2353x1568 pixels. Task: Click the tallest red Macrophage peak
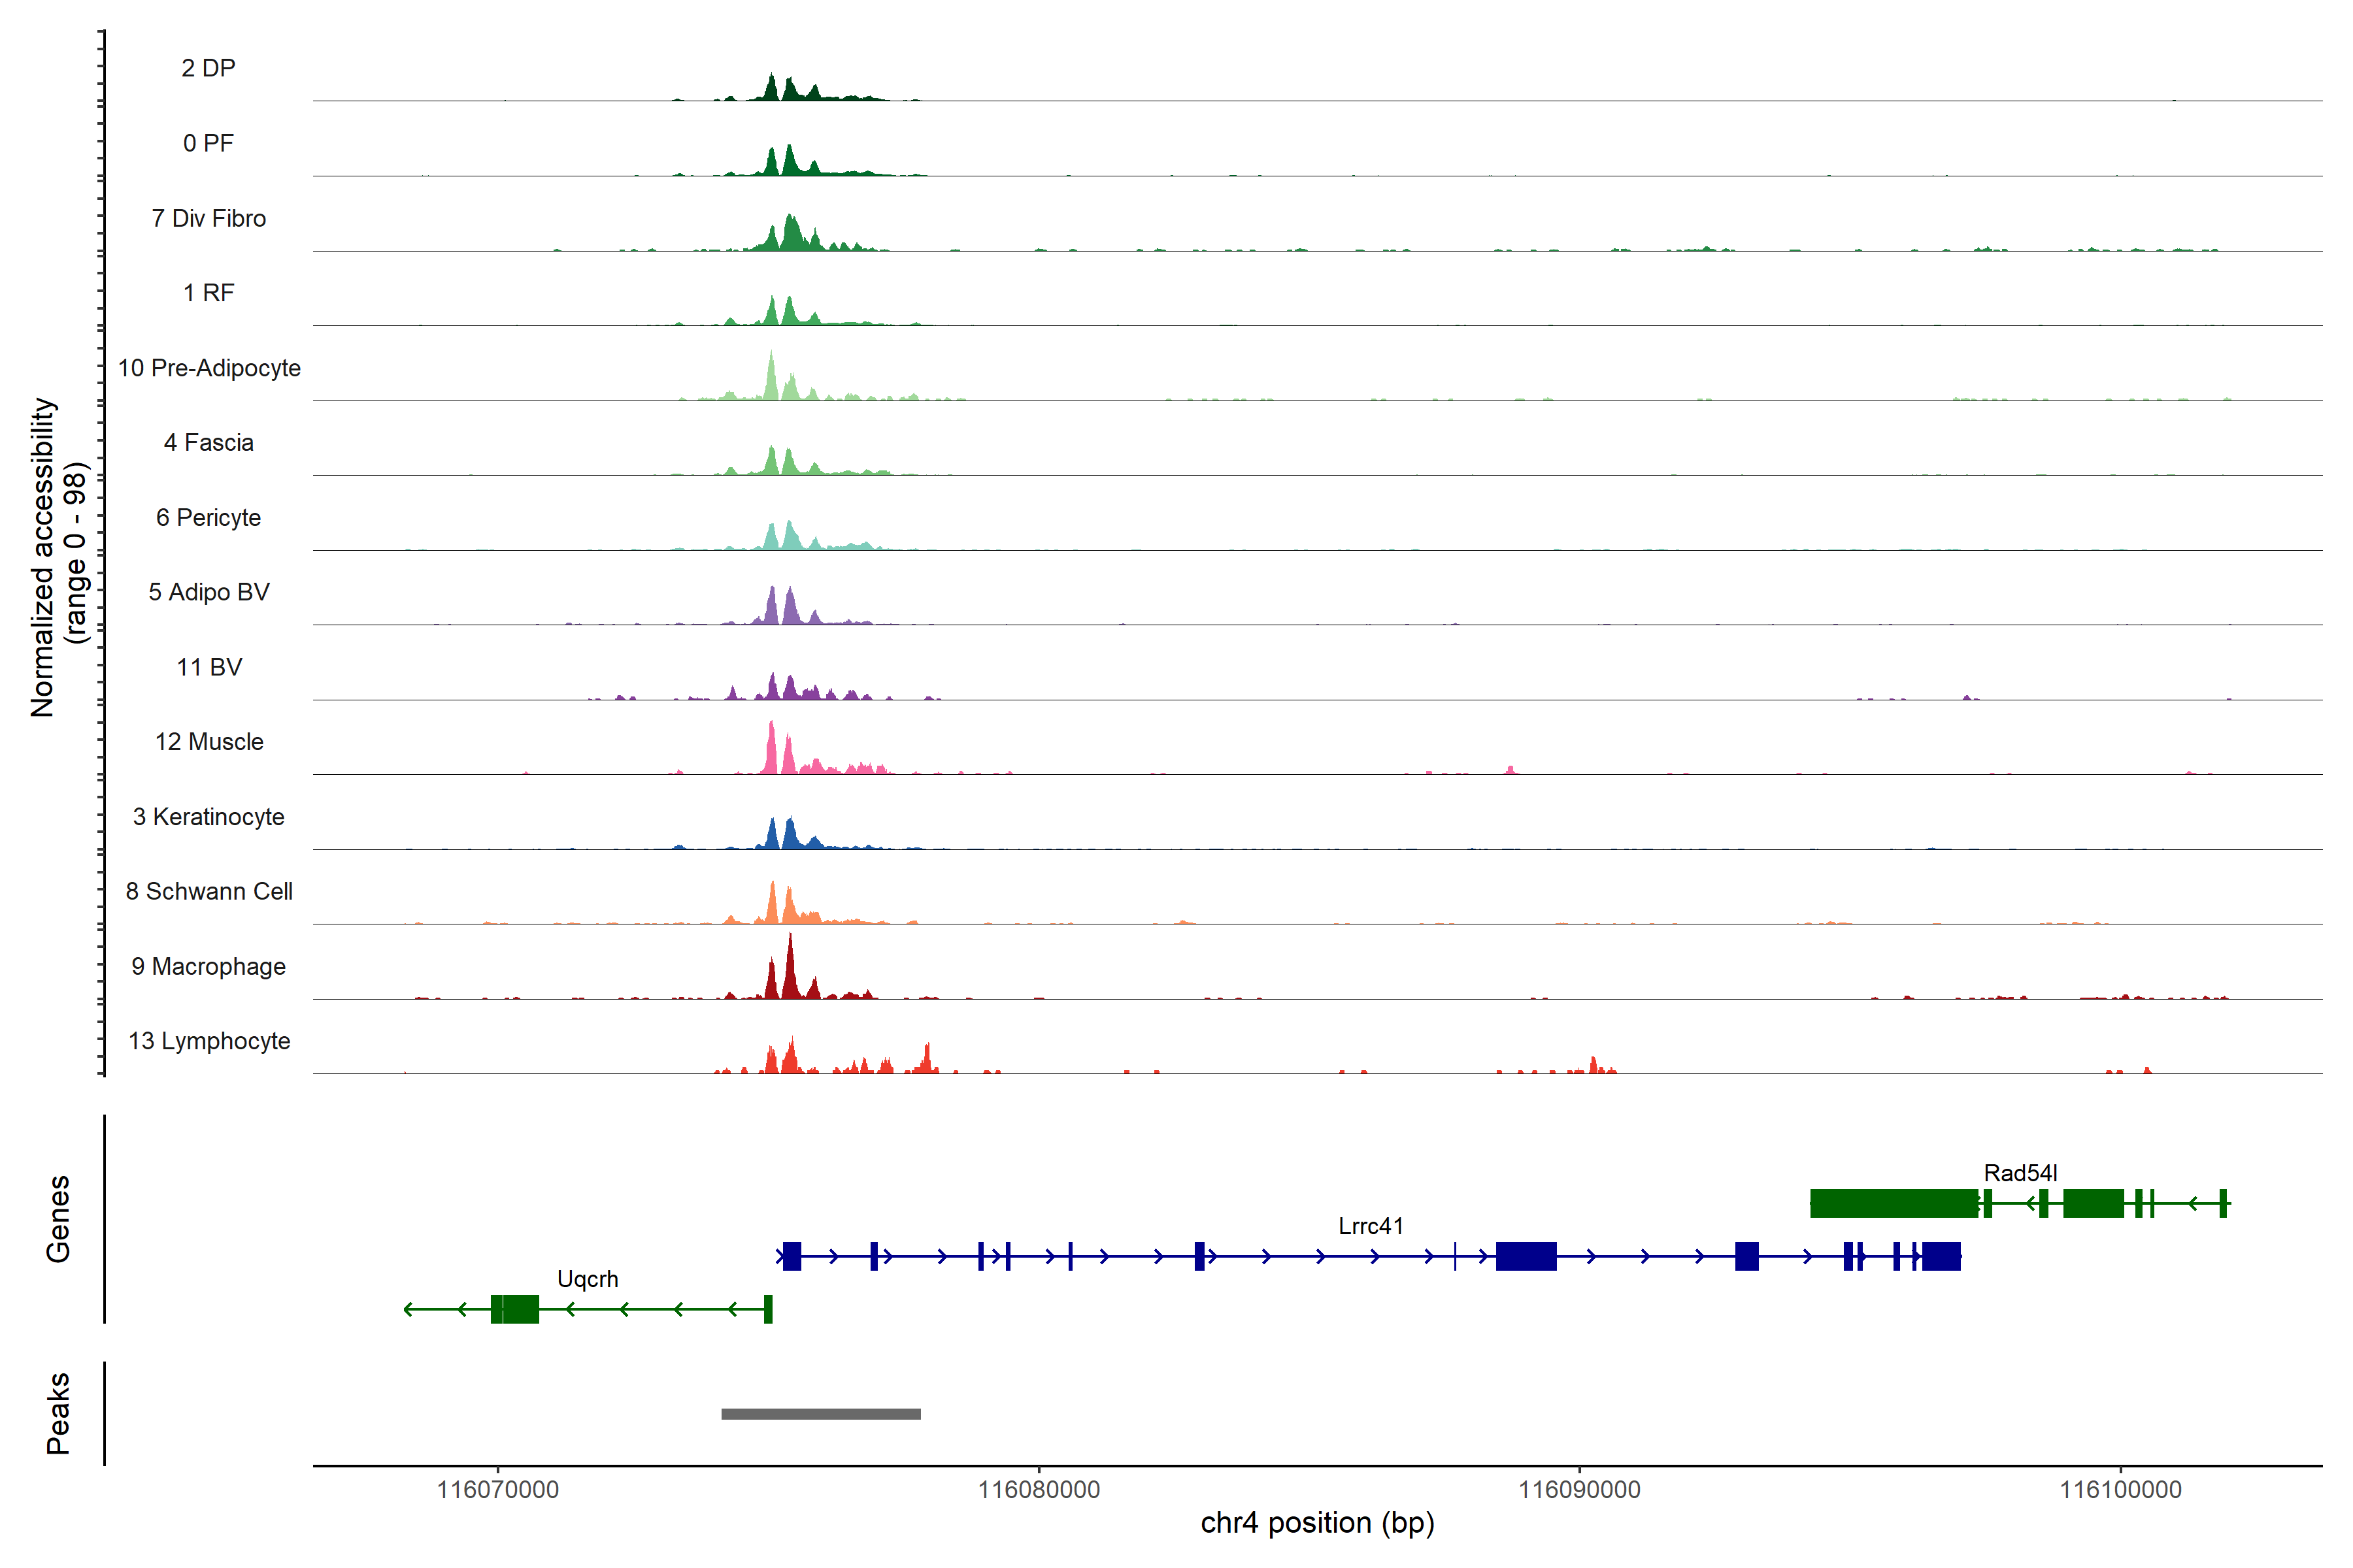click(x=790, y=965)
